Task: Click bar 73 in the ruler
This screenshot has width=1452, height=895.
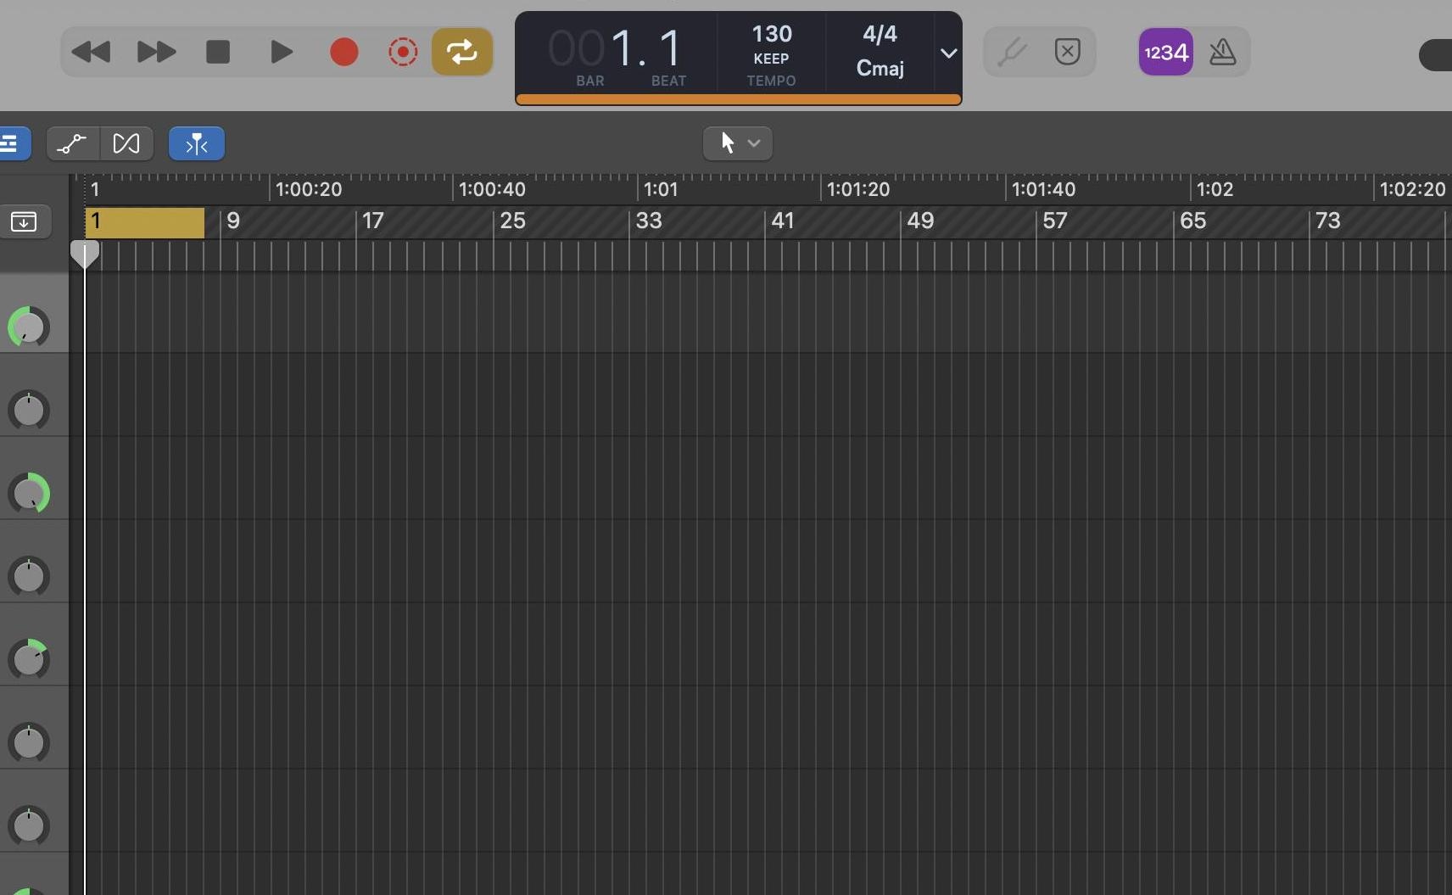Action: [x=1327, y=221]
